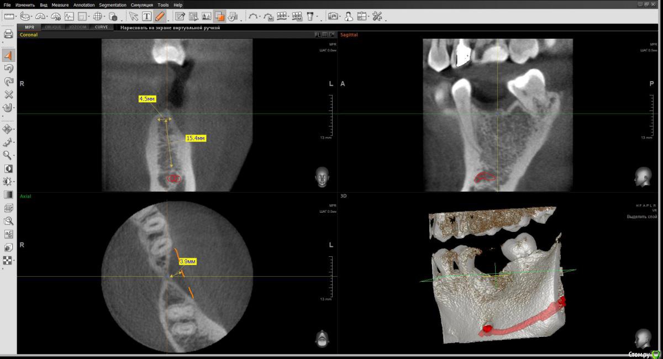Click the X delete icon in sidebar
The image size is (663, 359).
click(8, 94)
